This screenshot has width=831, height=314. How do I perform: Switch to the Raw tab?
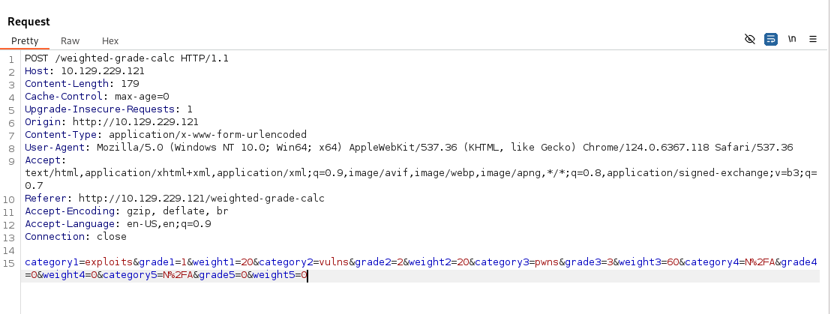point(70,40)
